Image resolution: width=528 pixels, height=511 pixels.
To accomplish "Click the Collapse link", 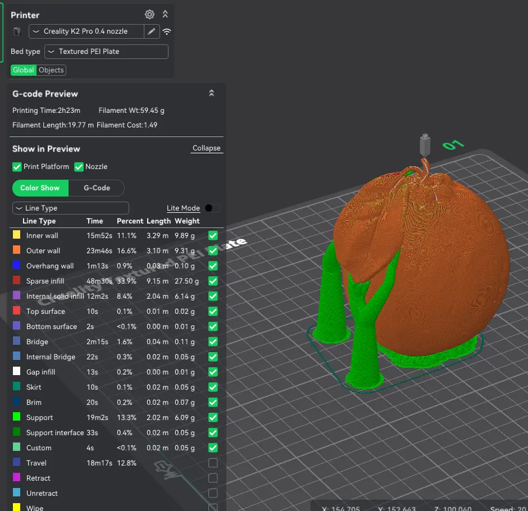I will 206,148.
